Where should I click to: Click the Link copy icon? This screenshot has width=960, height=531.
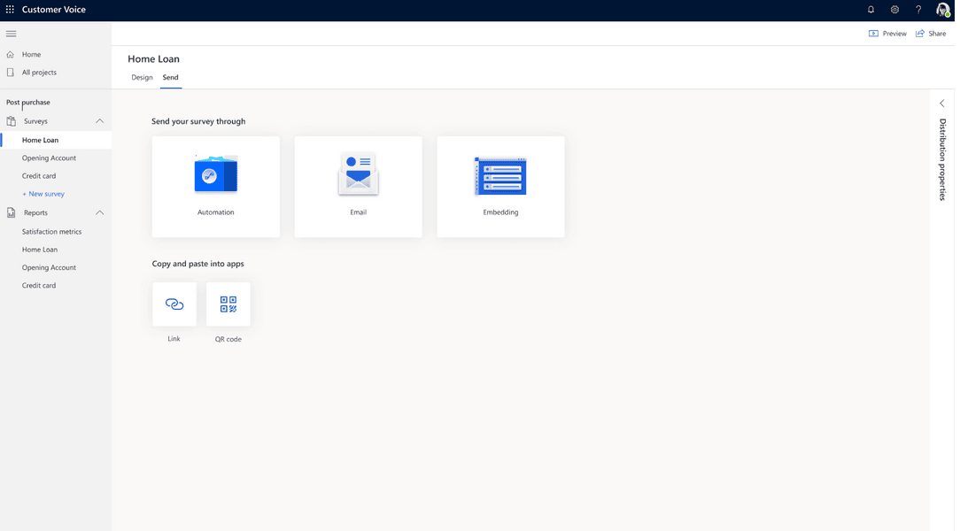pyautogui.click(x=174, y=303)
